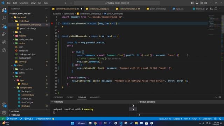Open the Windows Start button

(x=72, y=123)
